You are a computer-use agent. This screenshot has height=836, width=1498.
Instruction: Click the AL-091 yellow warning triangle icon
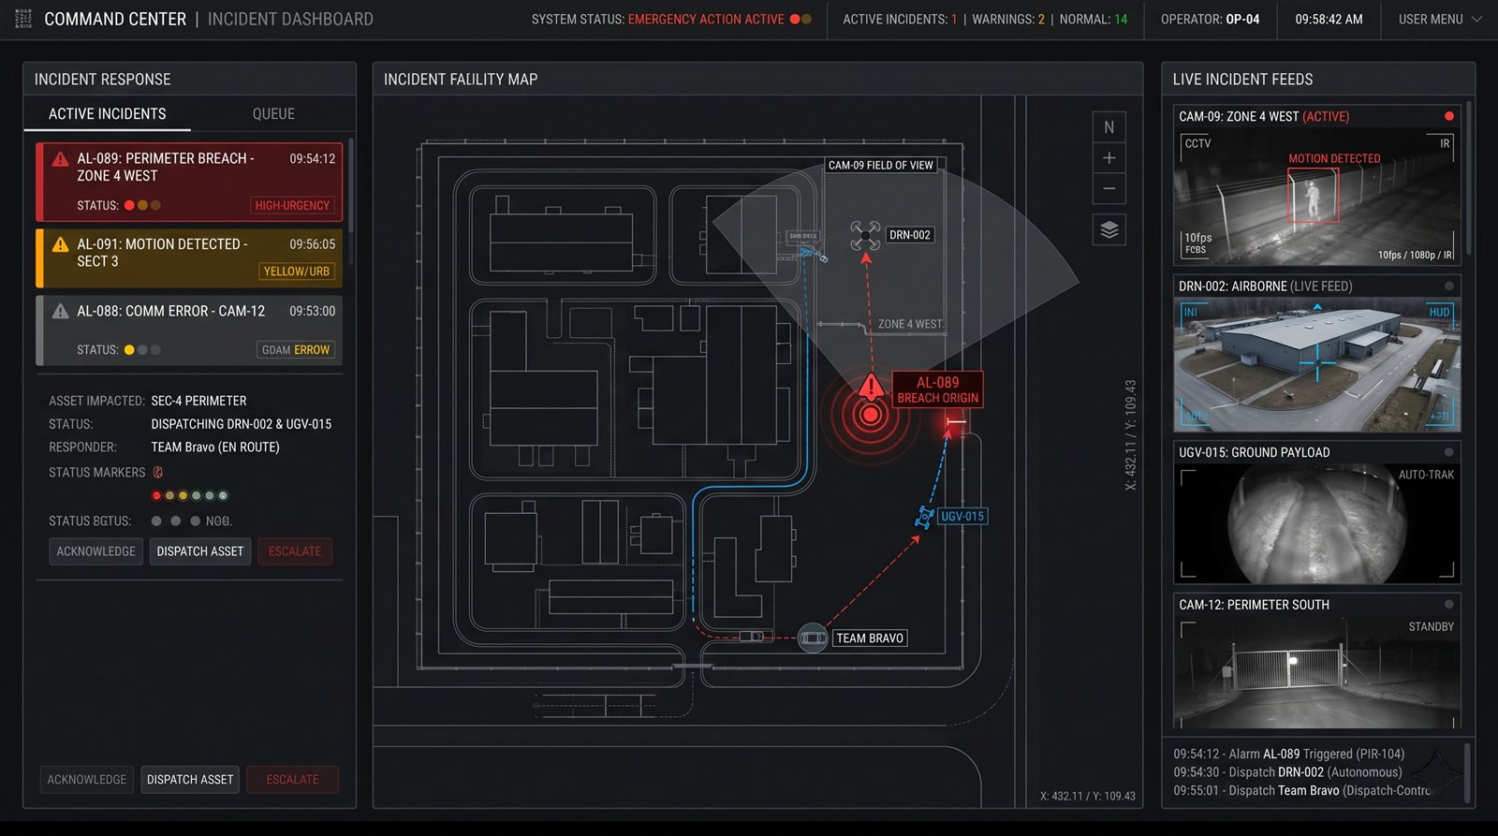click(61, 244)
